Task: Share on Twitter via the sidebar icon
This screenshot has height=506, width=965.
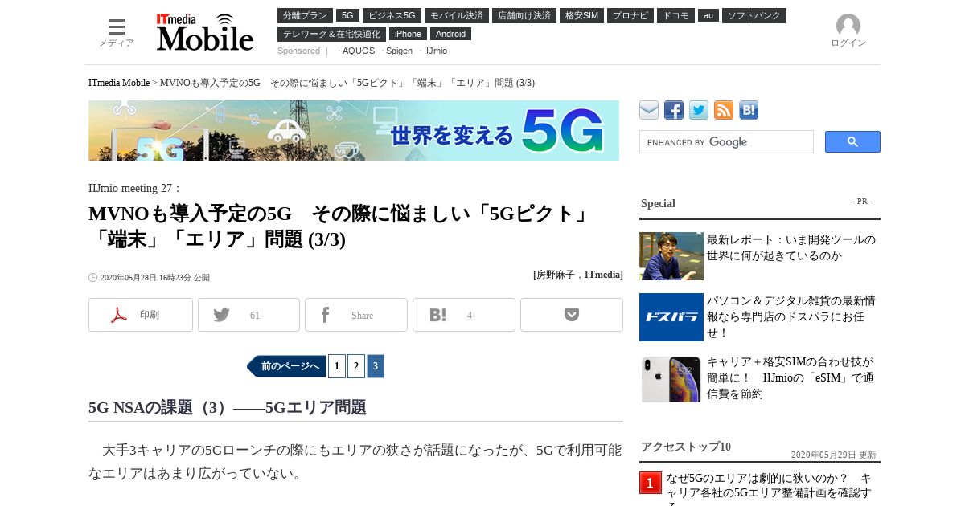Action: click(699, 110)
